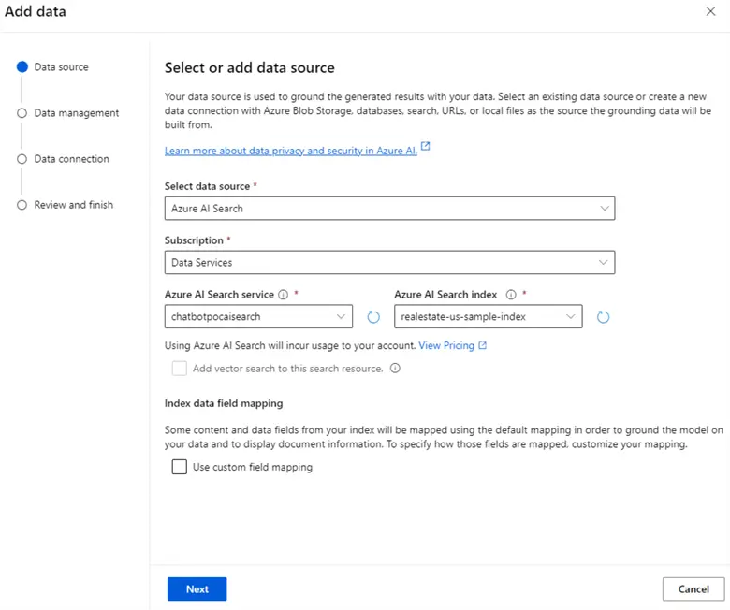The height and width of the screenshot is (610, 730).
Task: Jump to the Review and finish step
Action: (73, 205)
